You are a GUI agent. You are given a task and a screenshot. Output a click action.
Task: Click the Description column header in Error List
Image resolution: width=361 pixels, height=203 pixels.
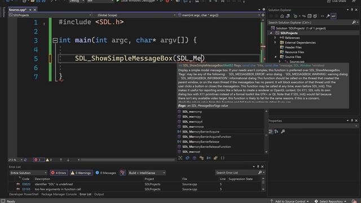(42, 179)
